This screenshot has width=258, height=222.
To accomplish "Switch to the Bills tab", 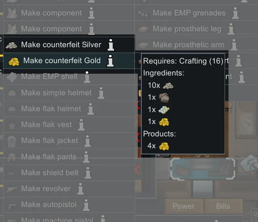I will 223,206.
